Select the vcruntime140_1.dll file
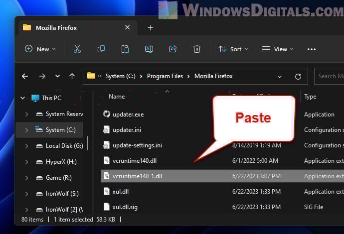The width and height of the screenshot is (344, 234). 222,176
